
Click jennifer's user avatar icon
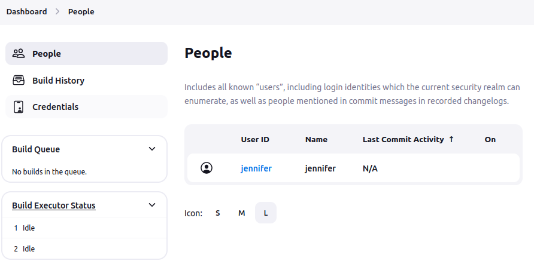pyautogui.click(x=207, y=168)
